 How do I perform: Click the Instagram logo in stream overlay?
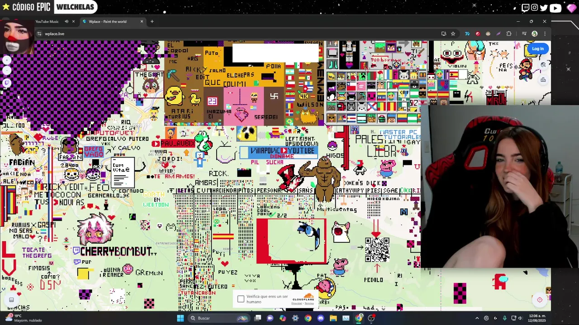(x=535, y=7)
